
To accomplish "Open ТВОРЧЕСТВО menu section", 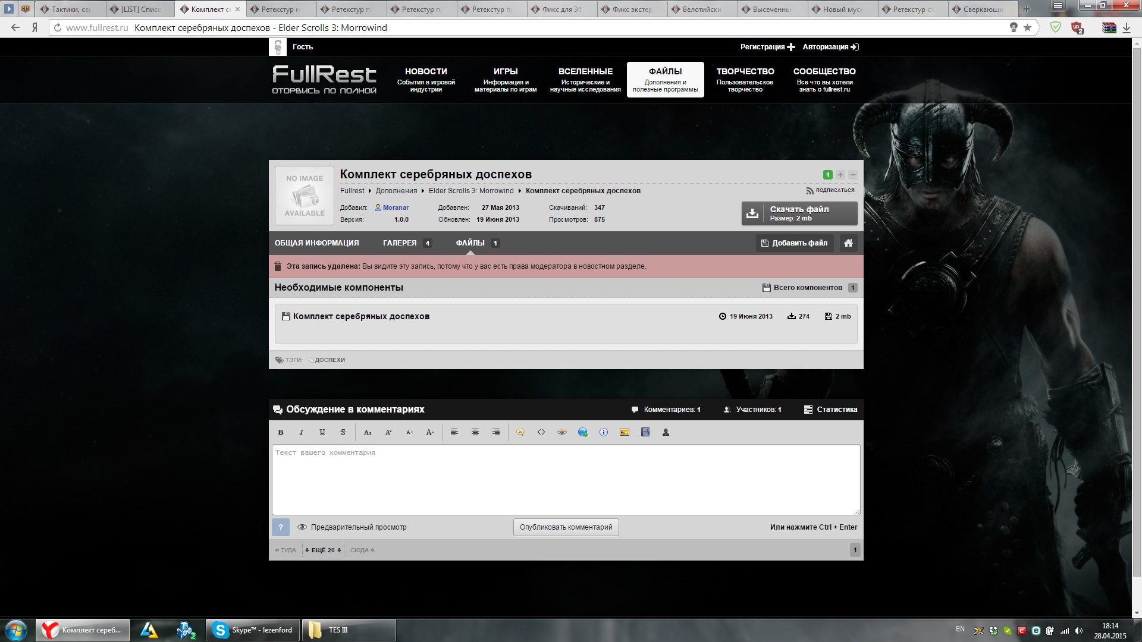I will [x=745, y=80].
